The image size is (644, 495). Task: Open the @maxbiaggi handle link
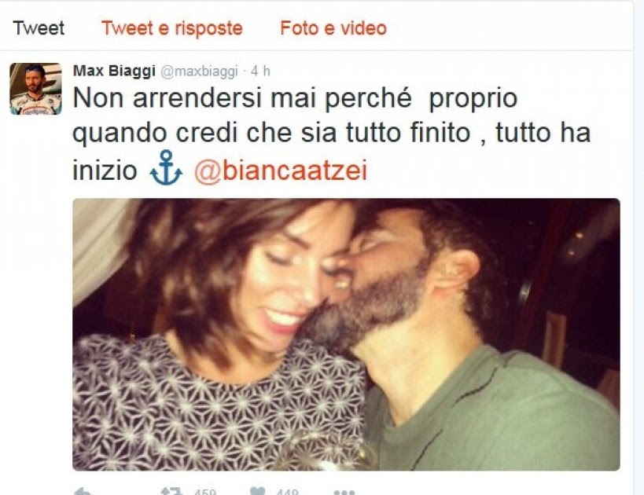click(x=199, y=71)
